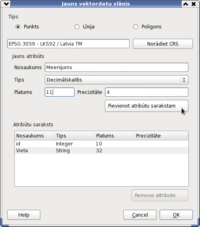
Task: Confirm the new layer with OK
Action: click(x=176, y=215)
